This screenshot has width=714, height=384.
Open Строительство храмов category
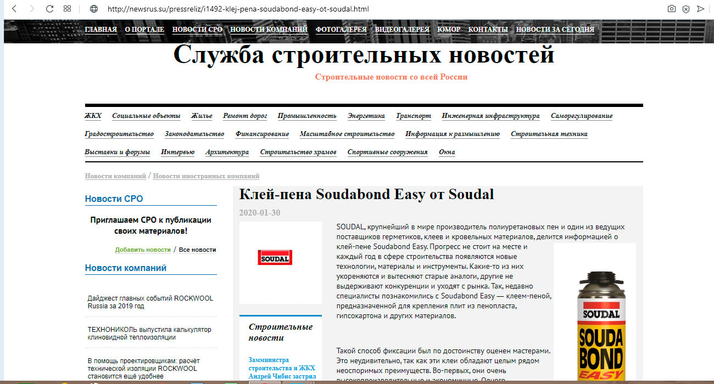point(298,152)
